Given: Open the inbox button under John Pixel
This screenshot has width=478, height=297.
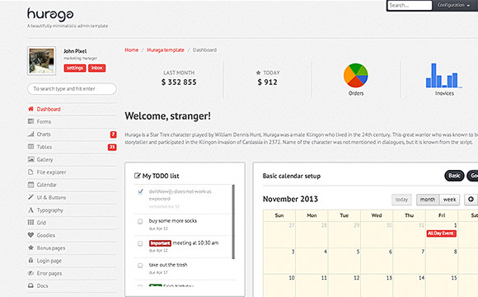Looking at the screenshot, I should [x=97, y=68].
